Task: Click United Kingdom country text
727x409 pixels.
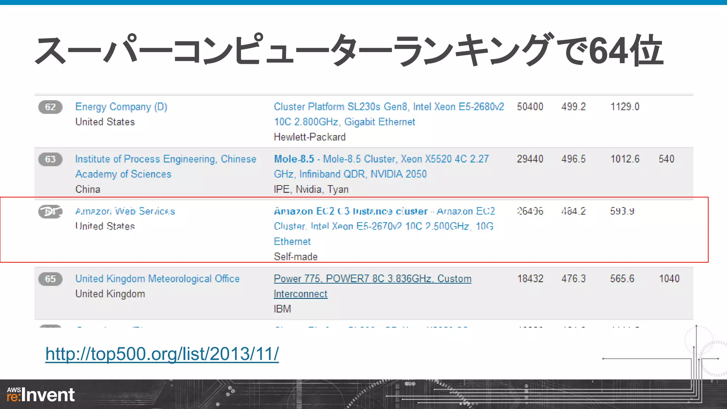Action: [x=110, y=294]
